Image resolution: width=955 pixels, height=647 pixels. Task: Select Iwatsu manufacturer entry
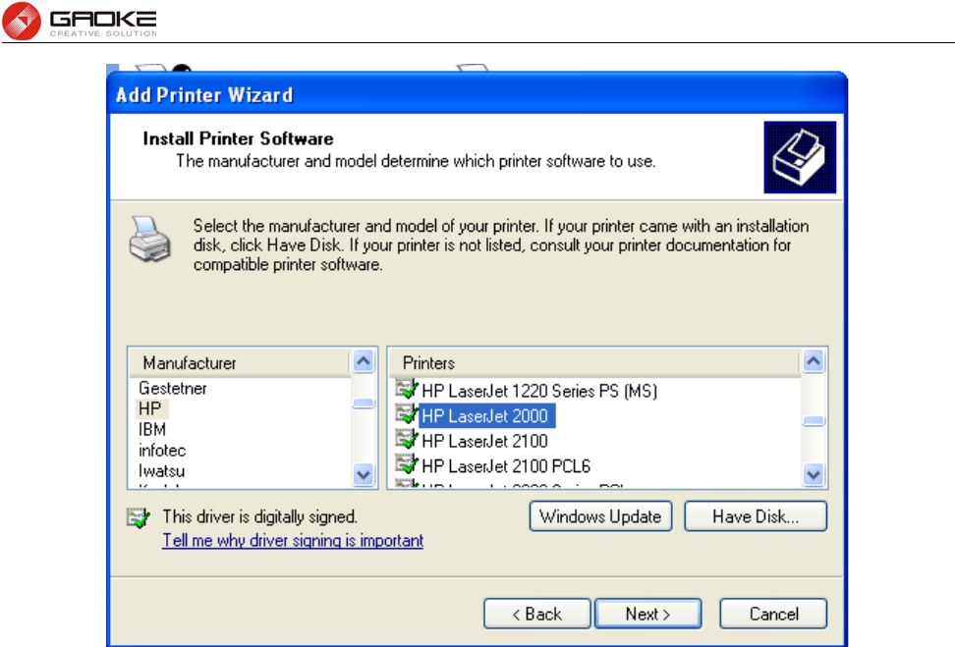click(161, 471)
